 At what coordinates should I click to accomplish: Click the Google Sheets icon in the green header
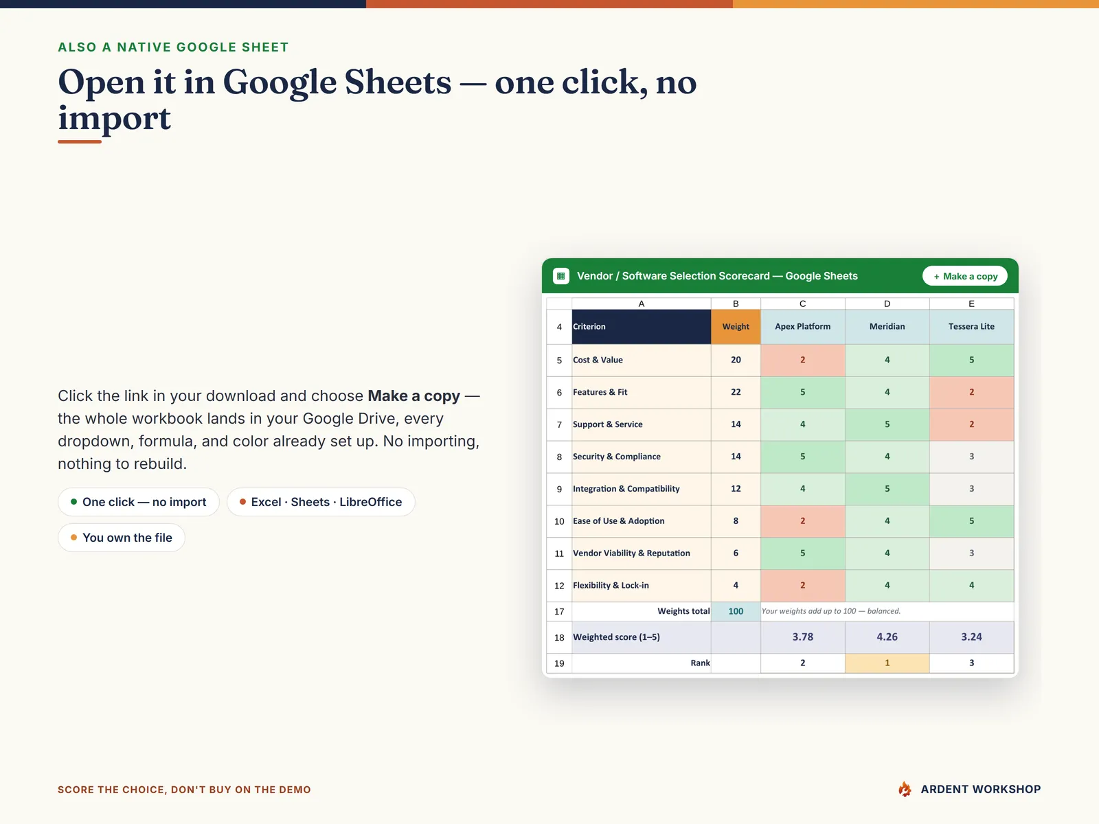(560, 276)
